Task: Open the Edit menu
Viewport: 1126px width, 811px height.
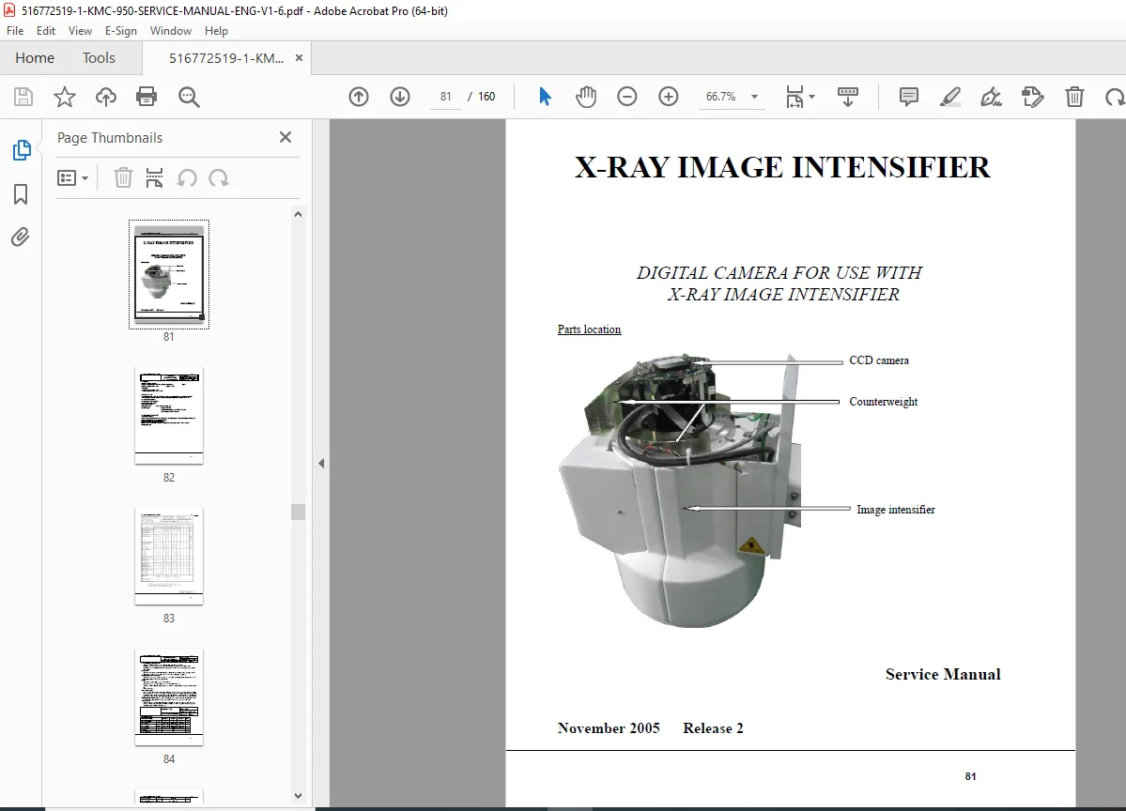Action: 46,31
